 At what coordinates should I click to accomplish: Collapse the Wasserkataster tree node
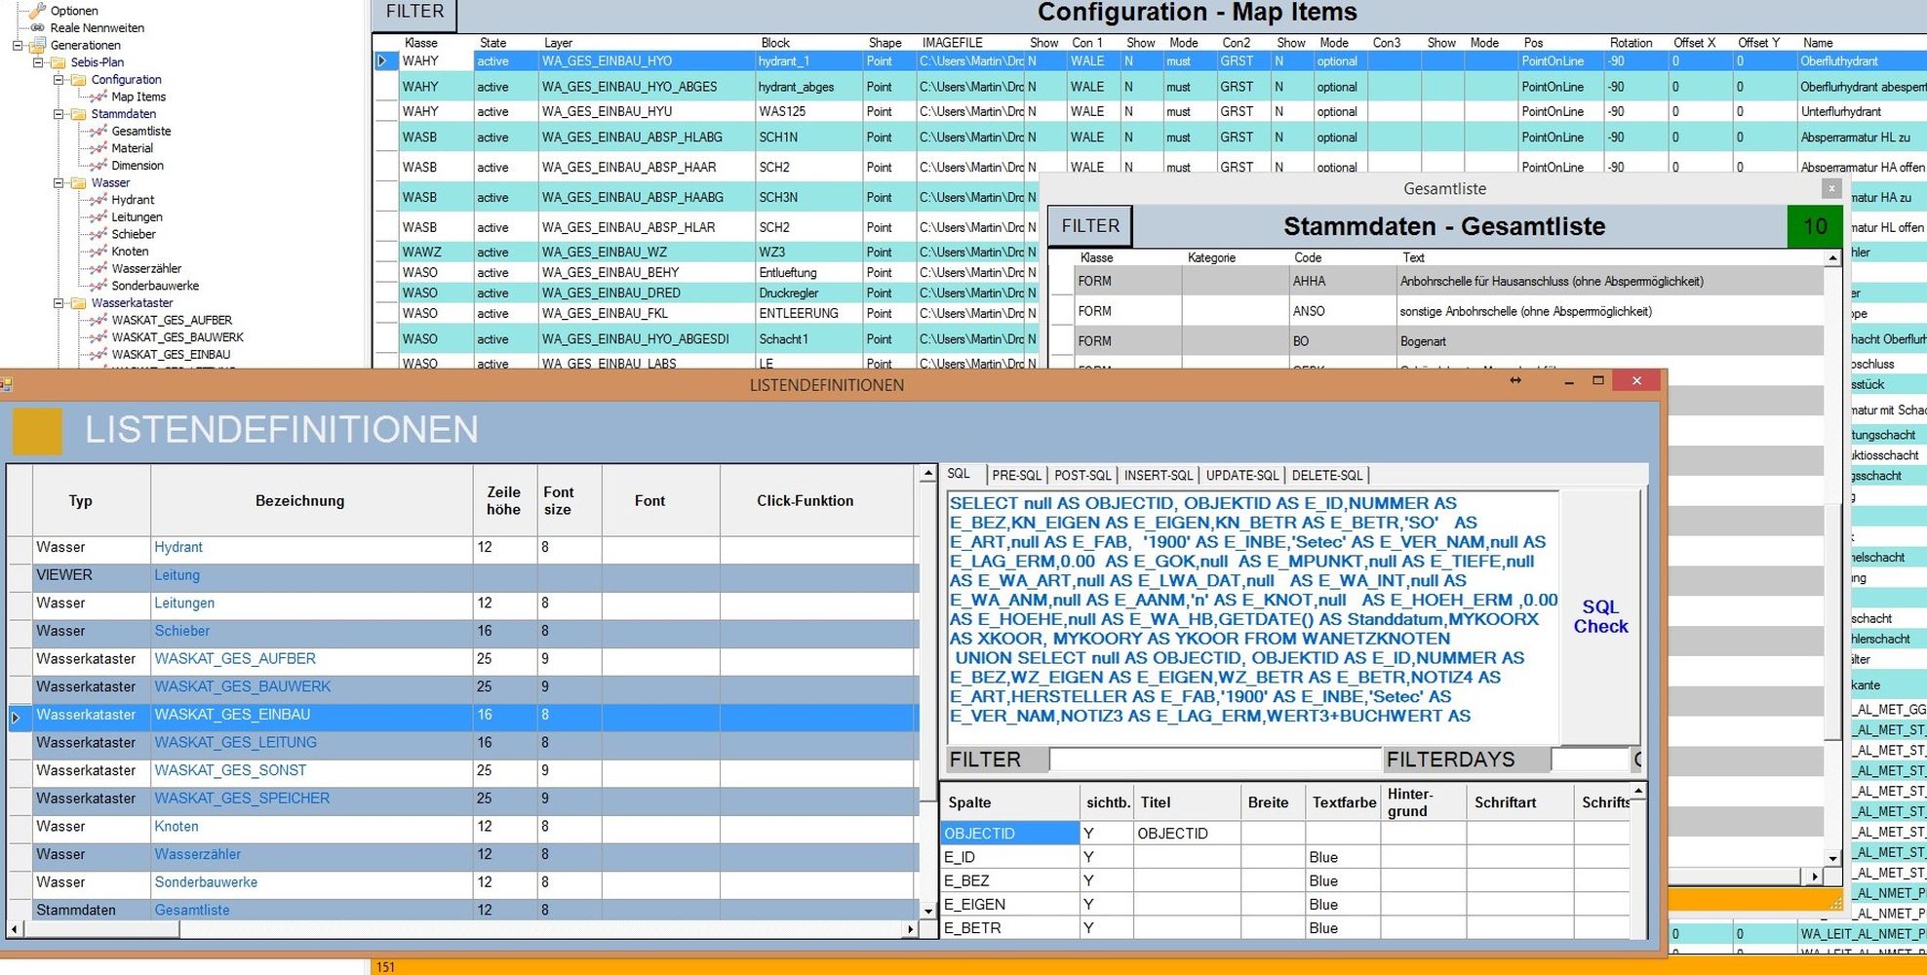(59, 303)
